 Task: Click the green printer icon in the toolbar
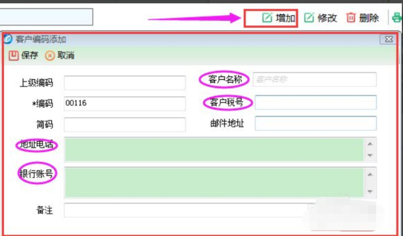pyautogui.click(x=397, y=18)
